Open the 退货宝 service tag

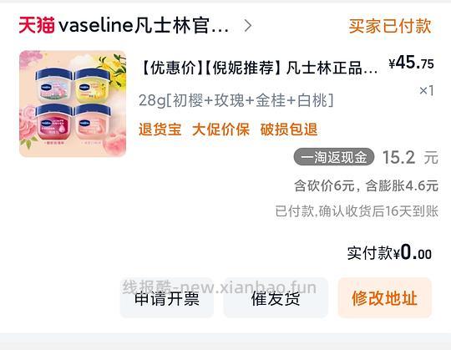tap(160, 129)
